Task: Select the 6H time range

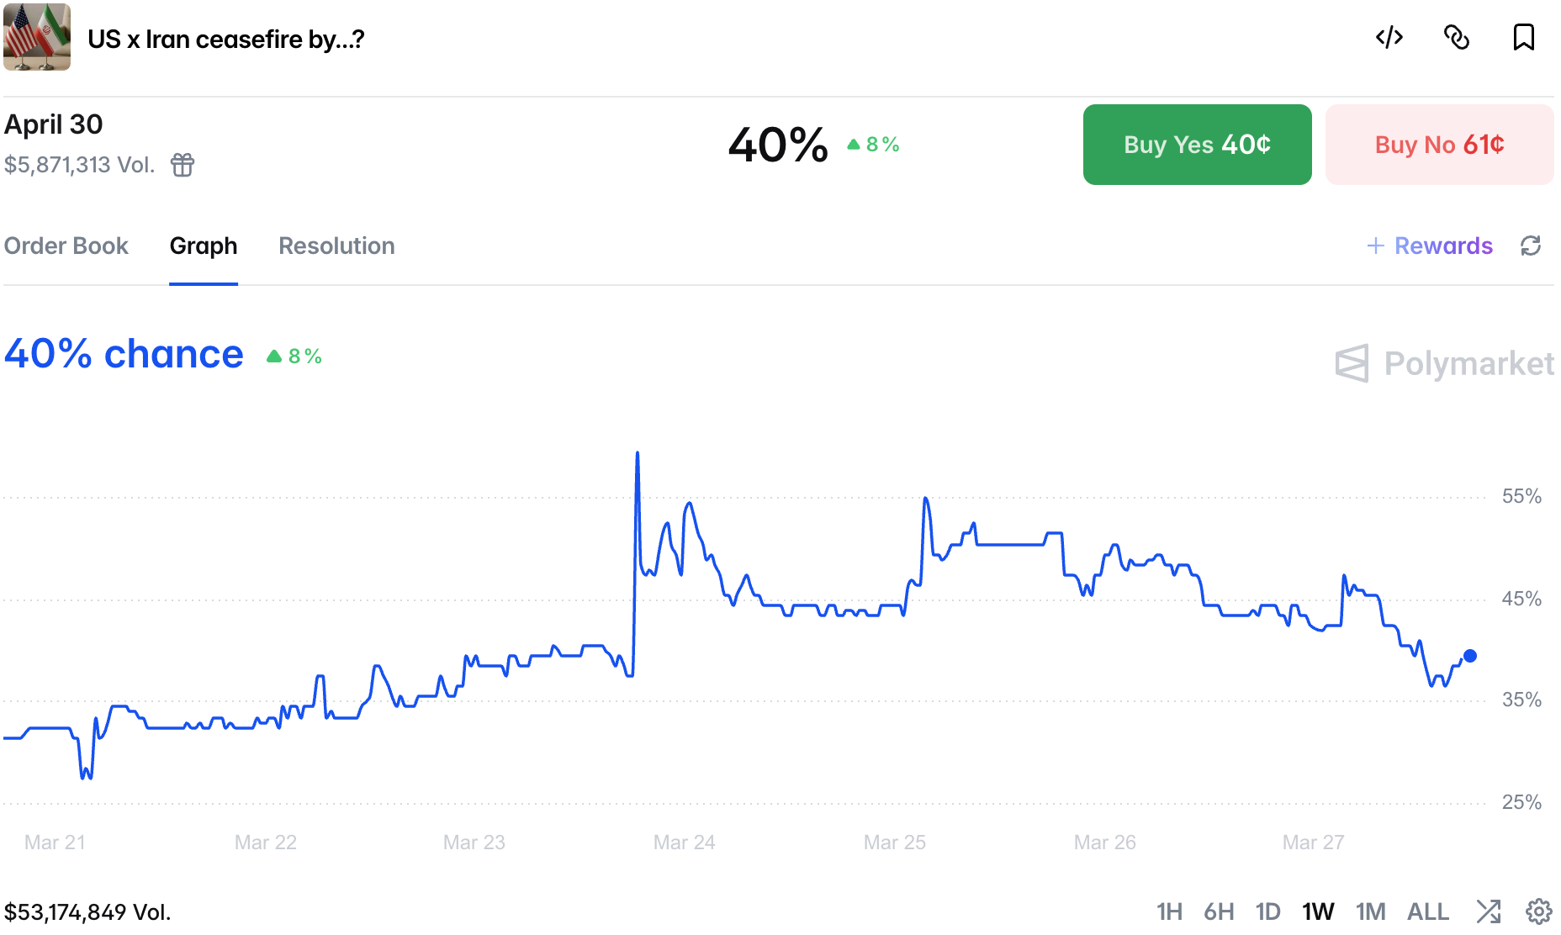Action: click(x=1219, y=911)
